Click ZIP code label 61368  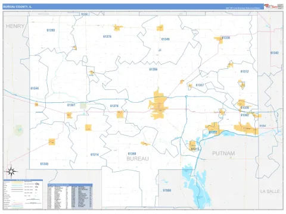pyautogui.click(x=132, y=153)
